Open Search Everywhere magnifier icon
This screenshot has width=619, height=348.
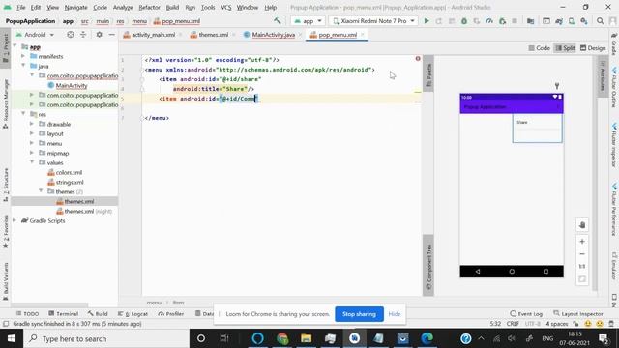pos(600,21)
